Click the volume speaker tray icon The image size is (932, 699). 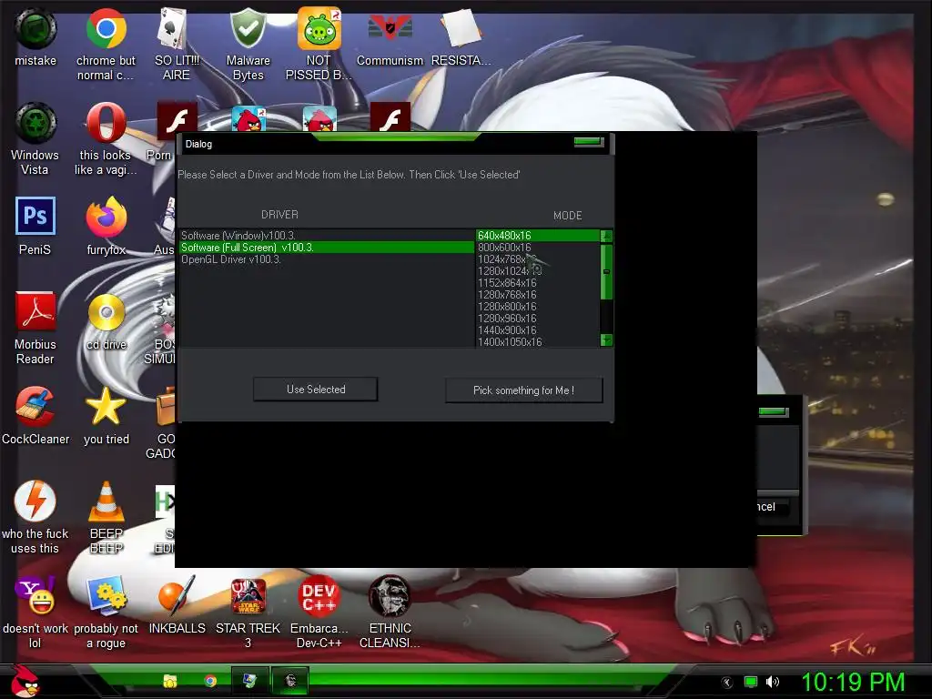click(772, 683)
